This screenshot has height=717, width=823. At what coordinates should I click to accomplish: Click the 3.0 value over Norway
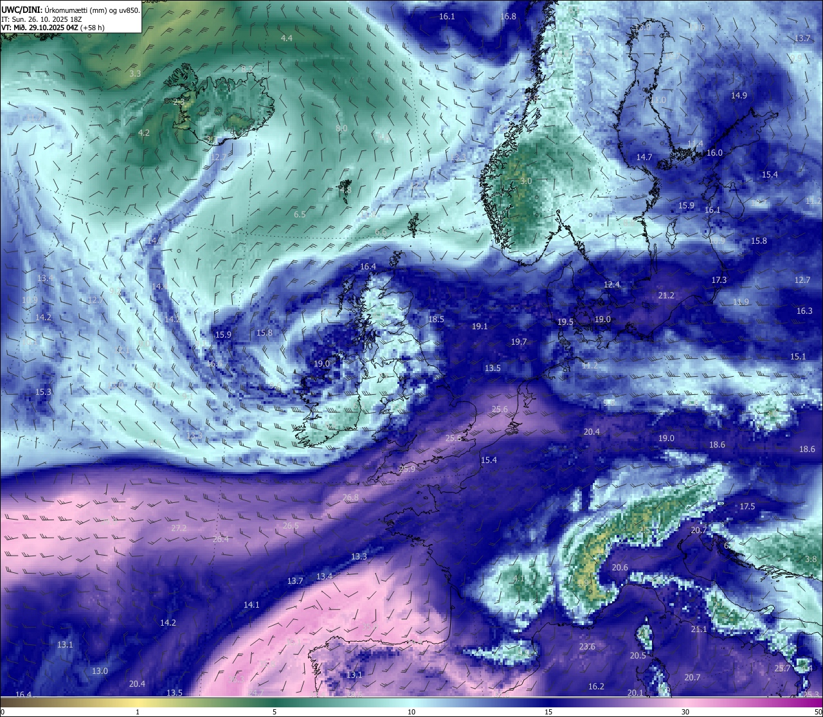(x=526, y=181)
